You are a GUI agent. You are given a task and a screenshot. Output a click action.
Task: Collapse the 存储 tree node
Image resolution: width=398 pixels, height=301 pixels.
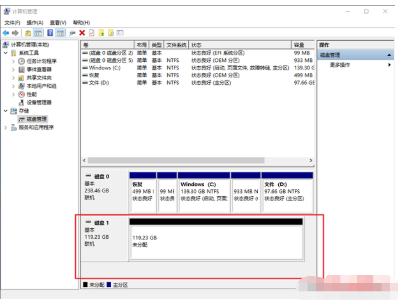pos(5,111)
